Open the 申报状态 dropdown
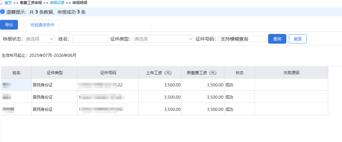This screenshot has height=142, width=342. [x=39, y=39]
